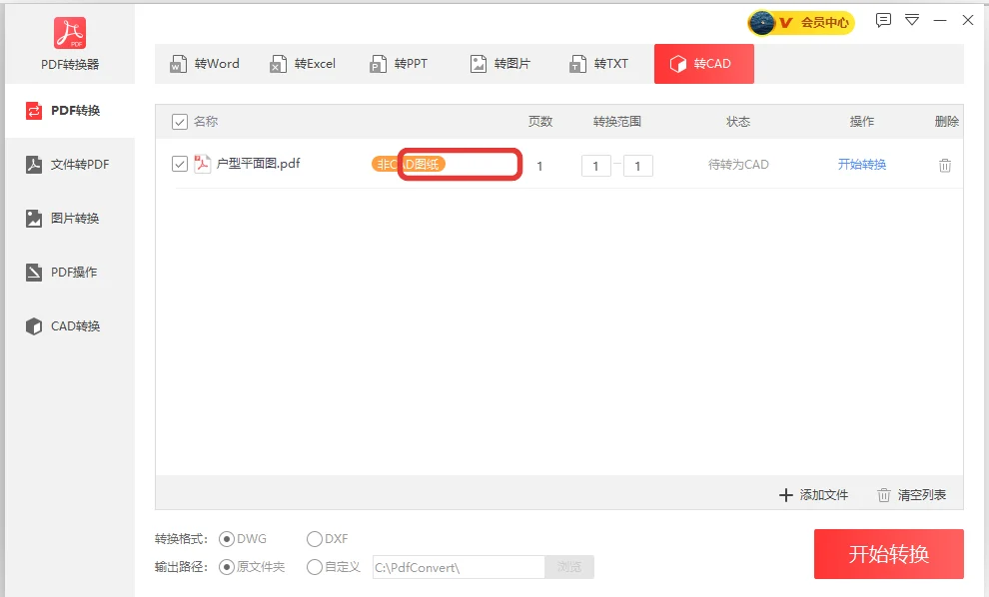
Task: Switch to the 转图片 tab
Action: pos(500,64)
